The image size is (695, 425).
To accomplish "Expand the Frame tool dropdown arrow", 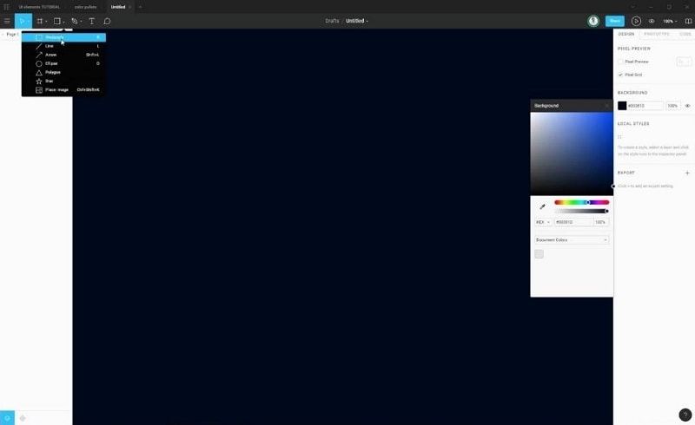I will (x=46, y=21).
